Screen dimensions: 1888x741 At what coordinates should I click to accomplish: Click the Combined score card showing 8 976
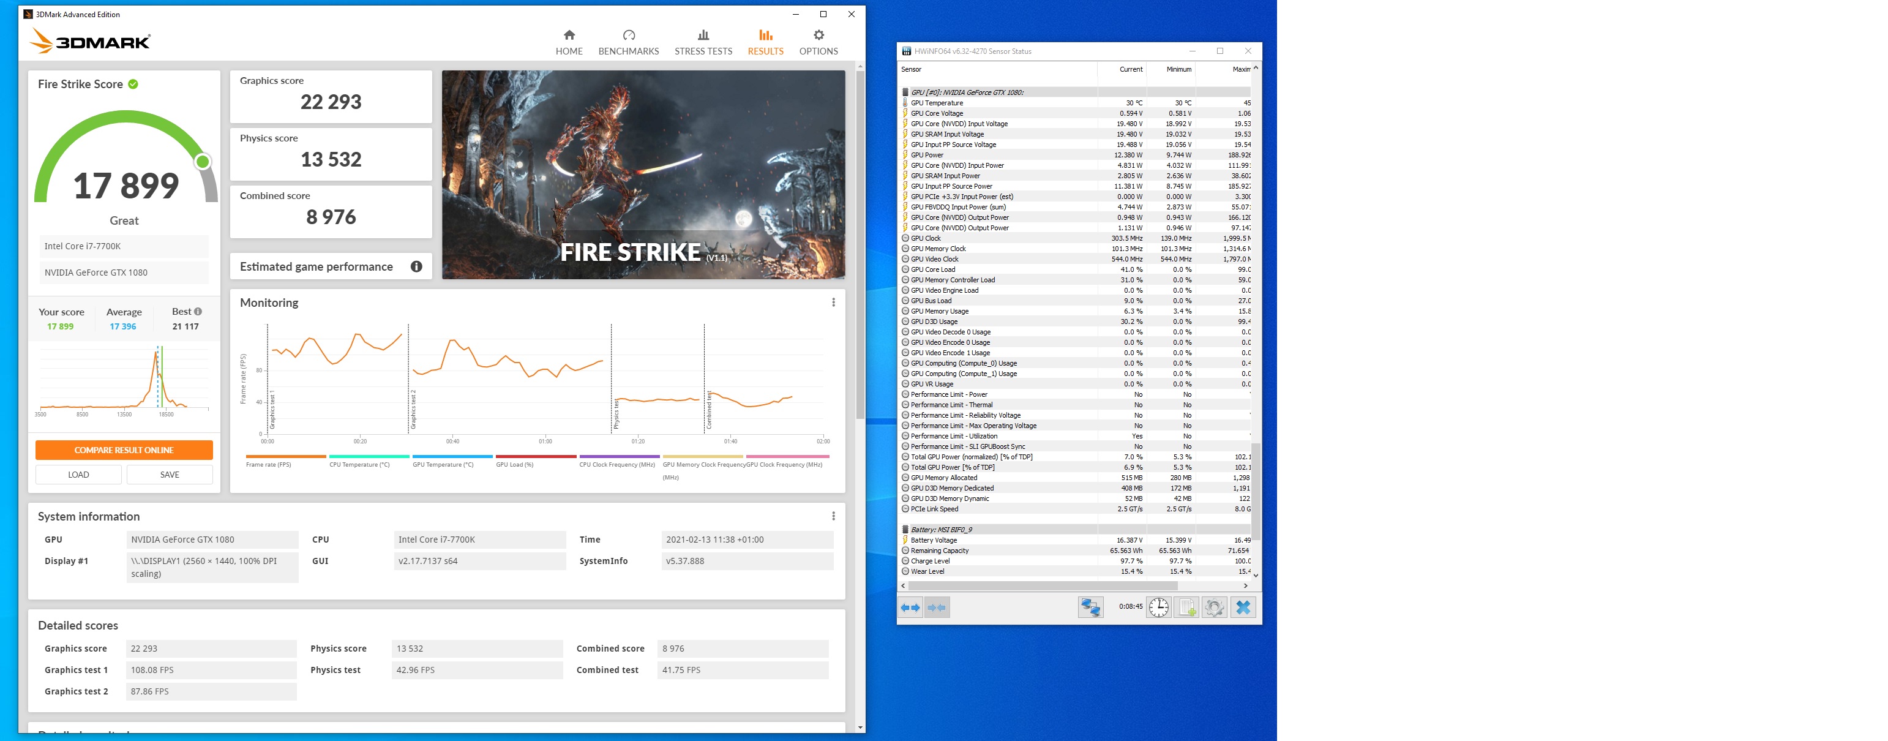click(x=331, y=212)
